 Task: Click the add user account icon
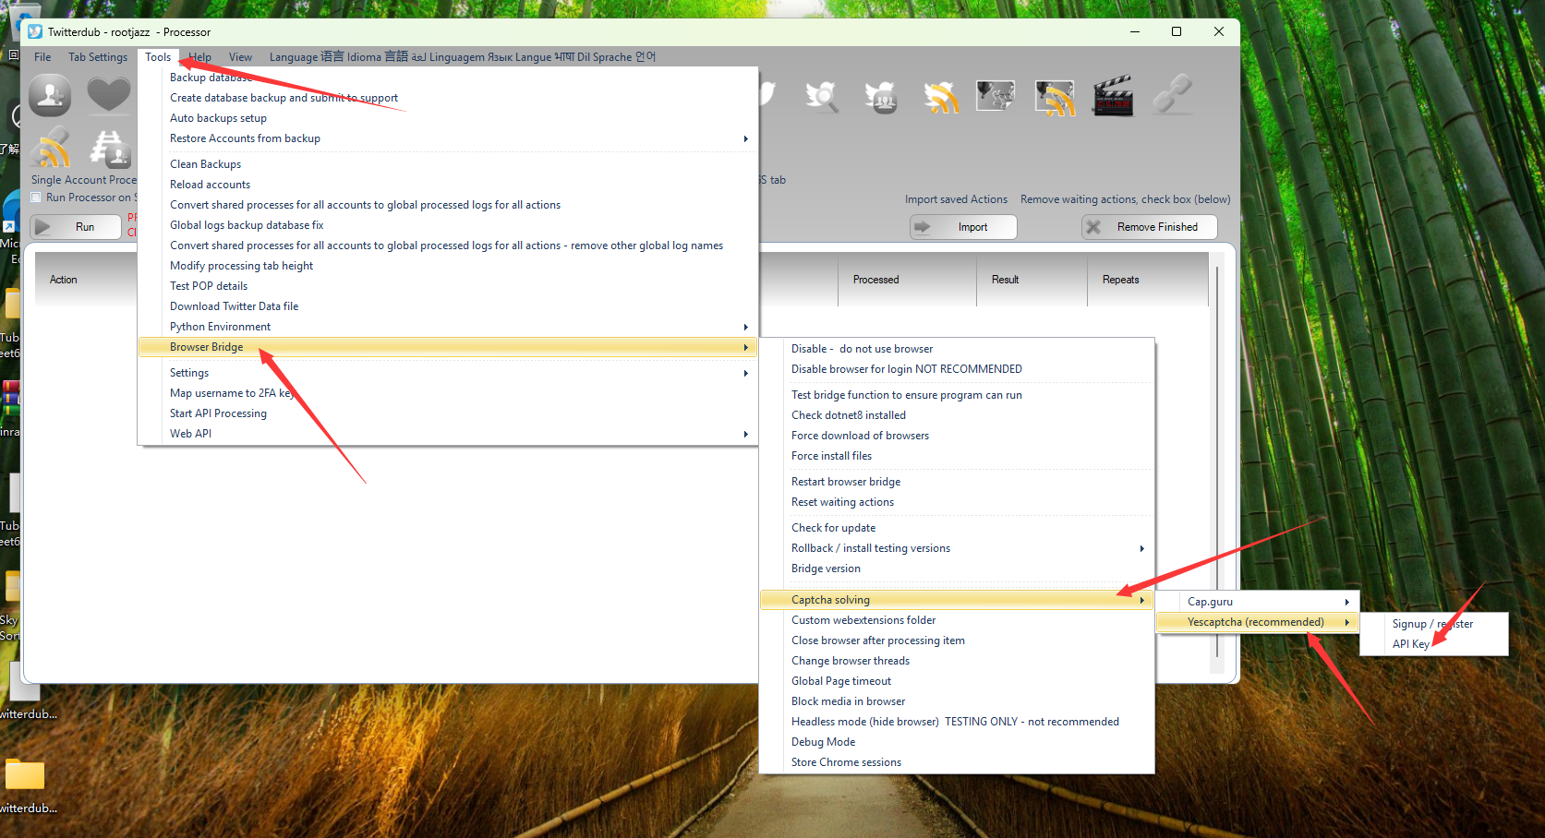(50, 95)
